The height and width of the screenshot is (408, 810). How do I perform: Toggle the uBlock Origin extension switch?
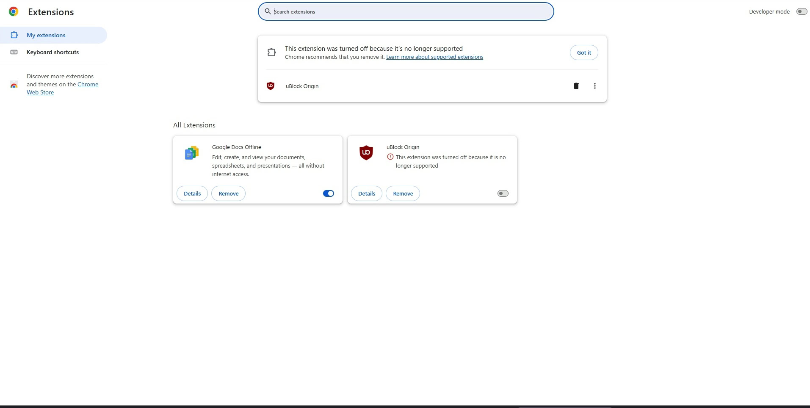503,193
